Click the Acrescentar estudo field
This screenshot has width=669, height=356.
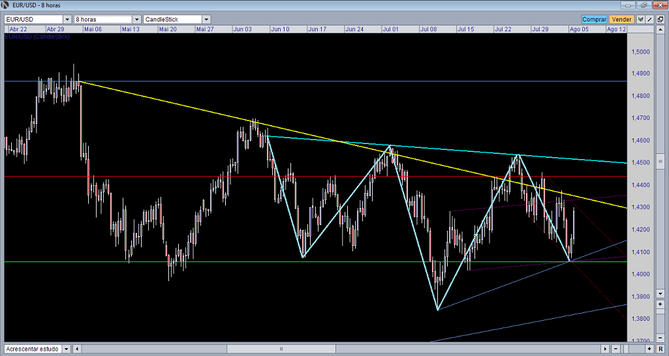click(x=33, y=349)
